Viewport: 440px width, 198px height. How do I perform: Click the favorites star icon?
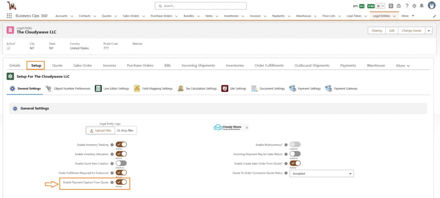click(x=378, y=6)
